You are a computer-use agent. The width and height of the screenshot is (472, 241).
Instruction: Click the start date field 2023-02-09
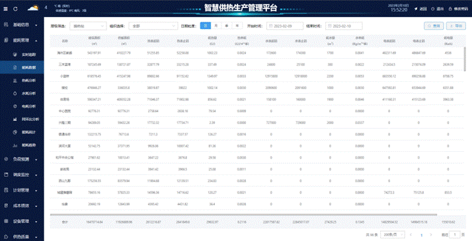[285, 26]
